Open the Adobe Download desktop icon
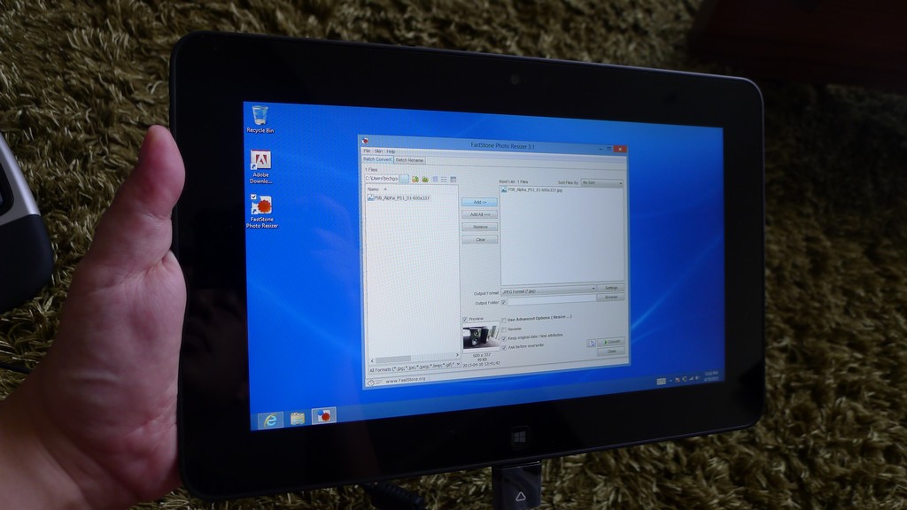Viewport: 907px width, 510px height. (x=260, y=162)
